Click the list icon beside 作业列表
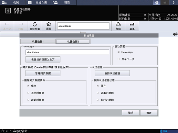The width and height of the screenshot is (178, 133). (30, 2)
